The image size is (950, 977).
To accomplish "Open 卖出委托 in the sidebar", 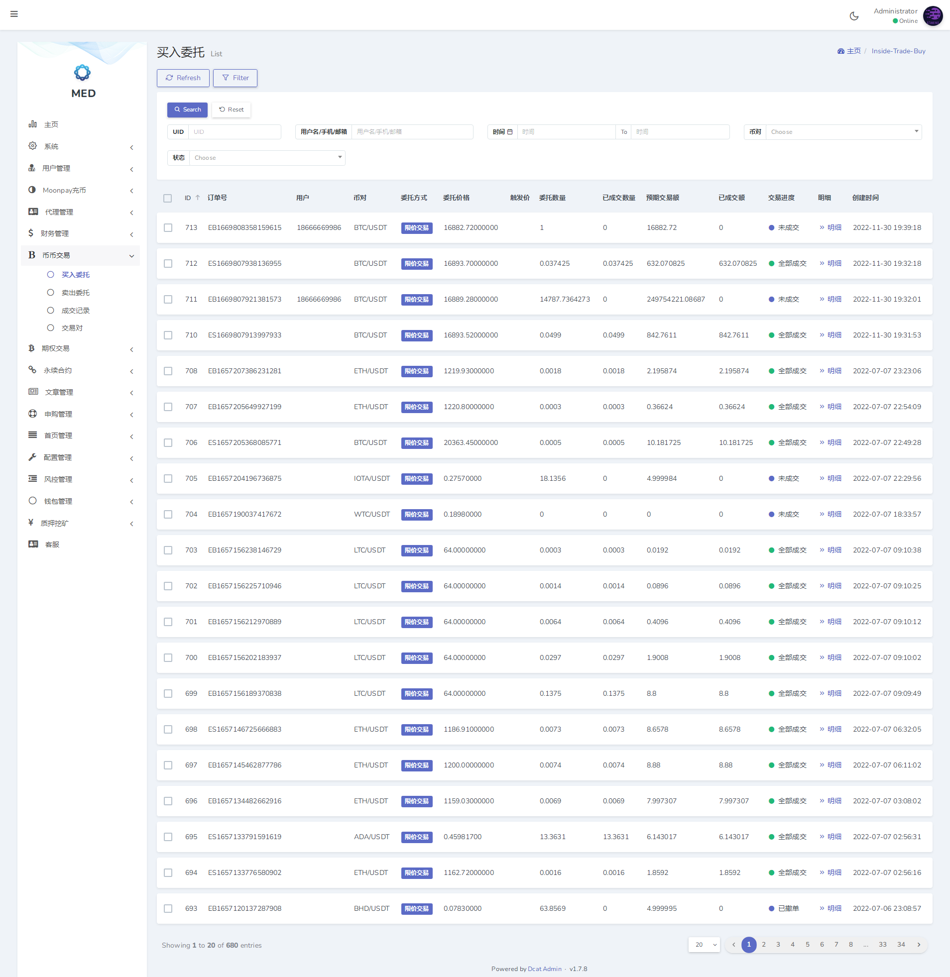I will [75, 293].
